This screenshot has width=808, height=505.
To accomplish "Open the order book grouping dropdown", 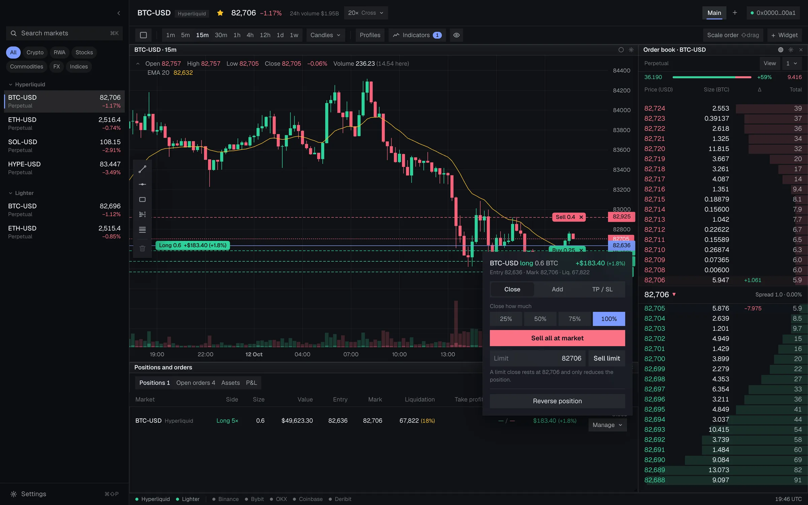I will coord(792,63).
